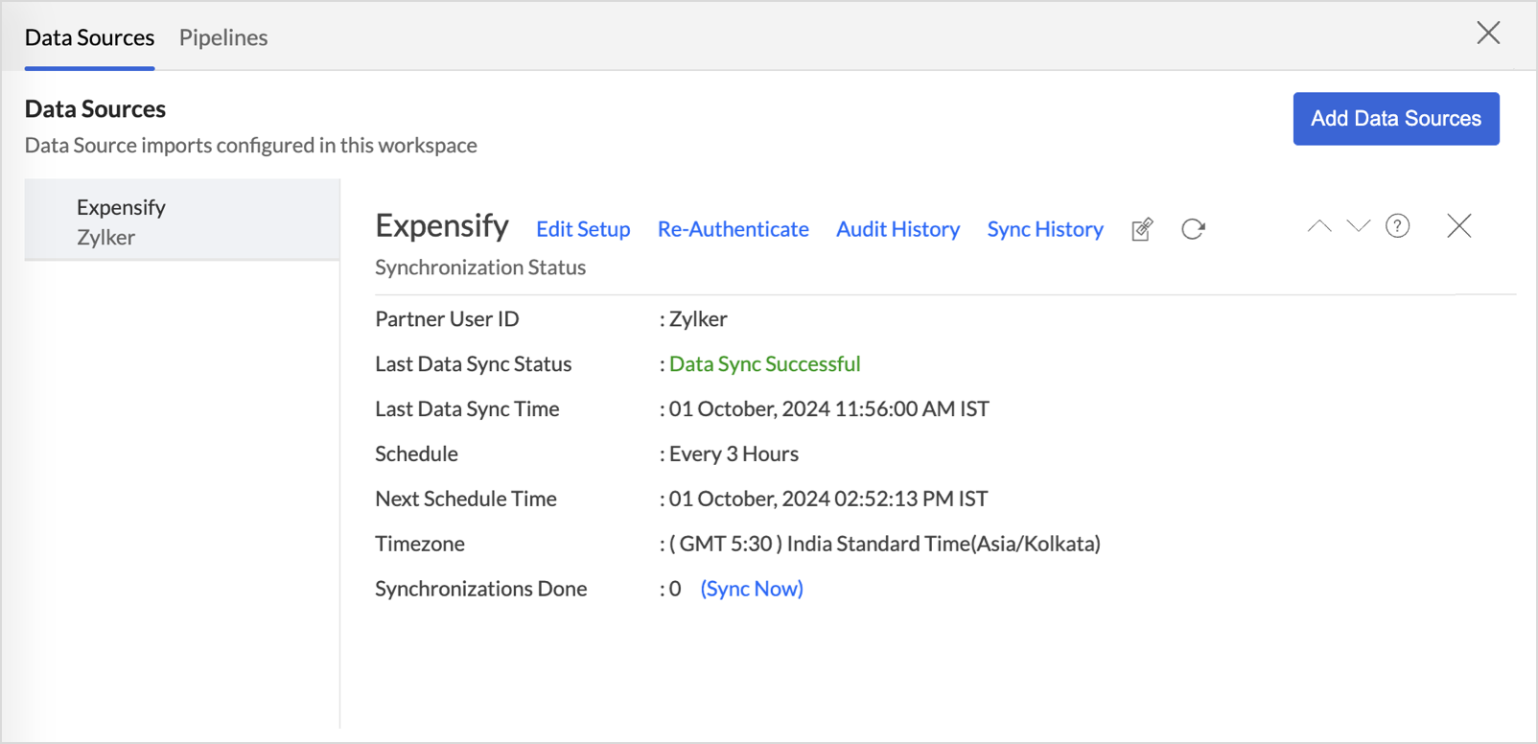Click the Add Data Sources button

pyautogui.click(x=1395, y=119)
